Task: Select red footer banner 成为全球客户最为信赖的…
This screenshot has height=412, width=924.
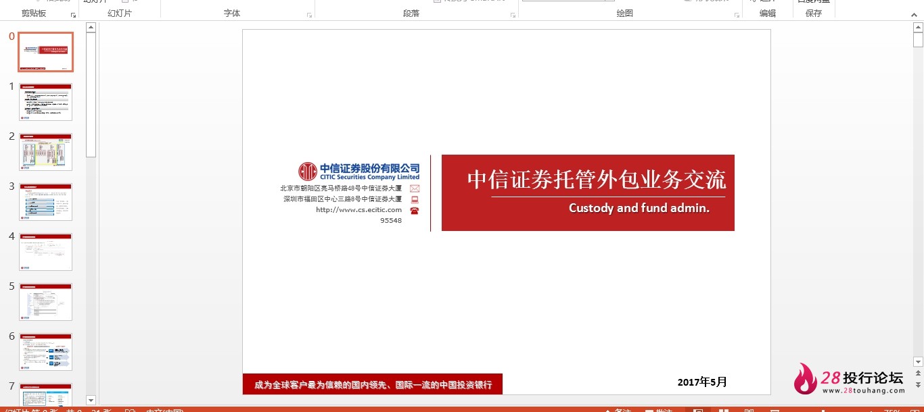Action: 373,385
